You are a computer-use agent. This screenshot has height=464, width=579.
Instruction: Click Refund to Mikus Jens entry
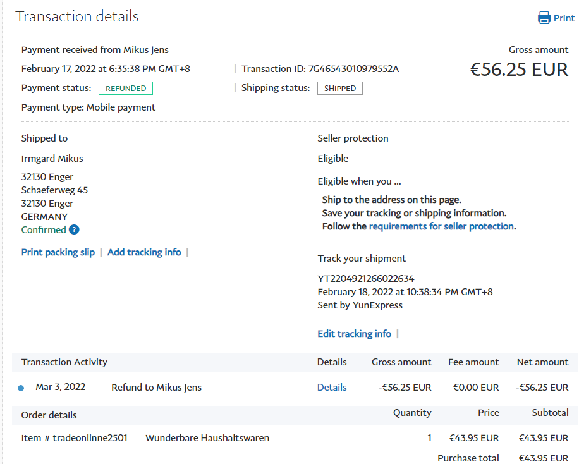click(156, 388)
